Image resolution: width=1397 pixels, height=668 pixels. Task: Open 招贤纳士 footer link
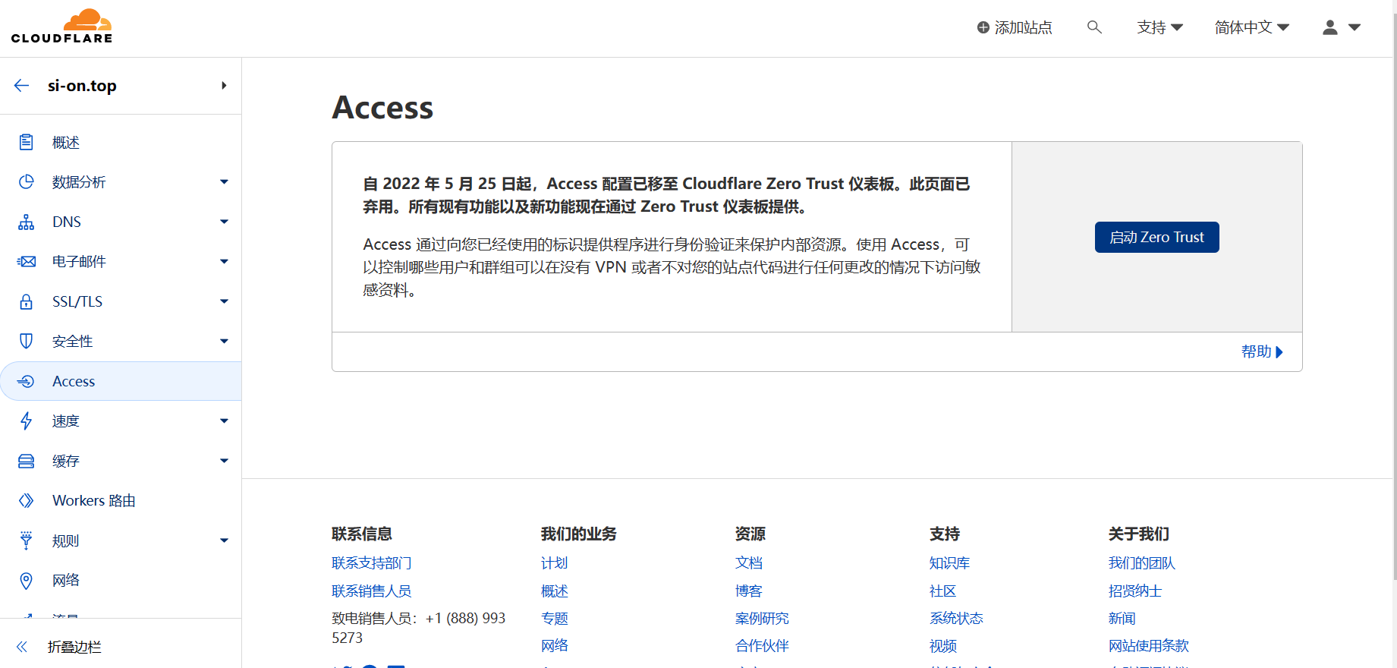1135,591
